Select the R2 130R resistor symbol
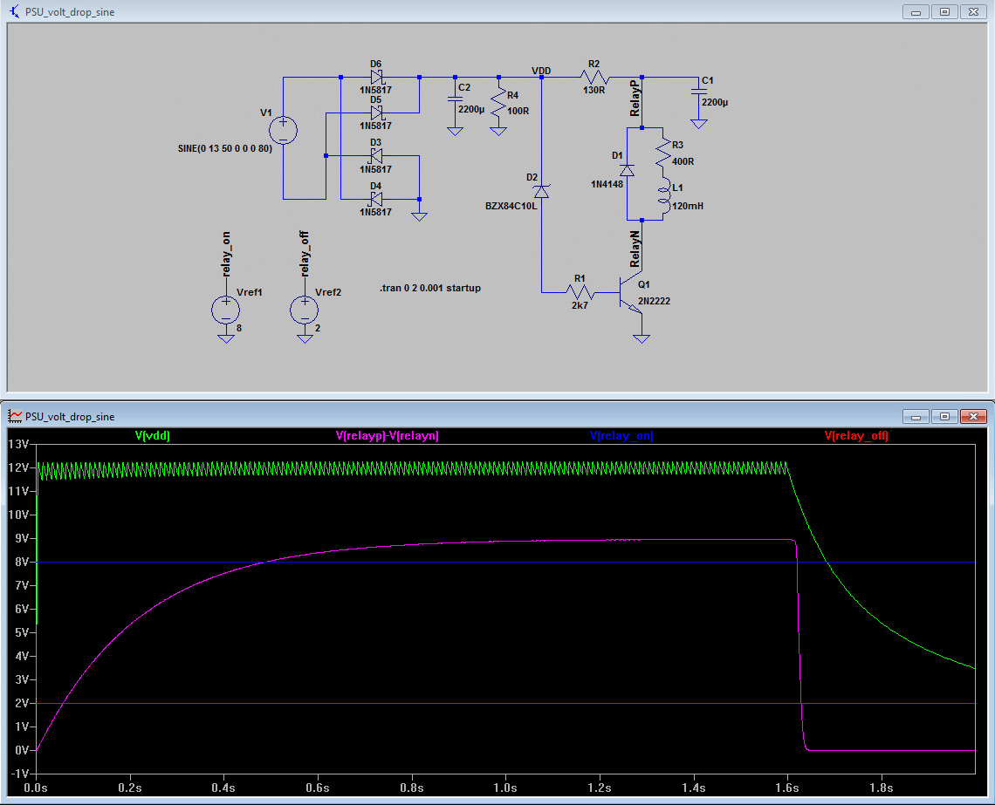 pos(594,78)
